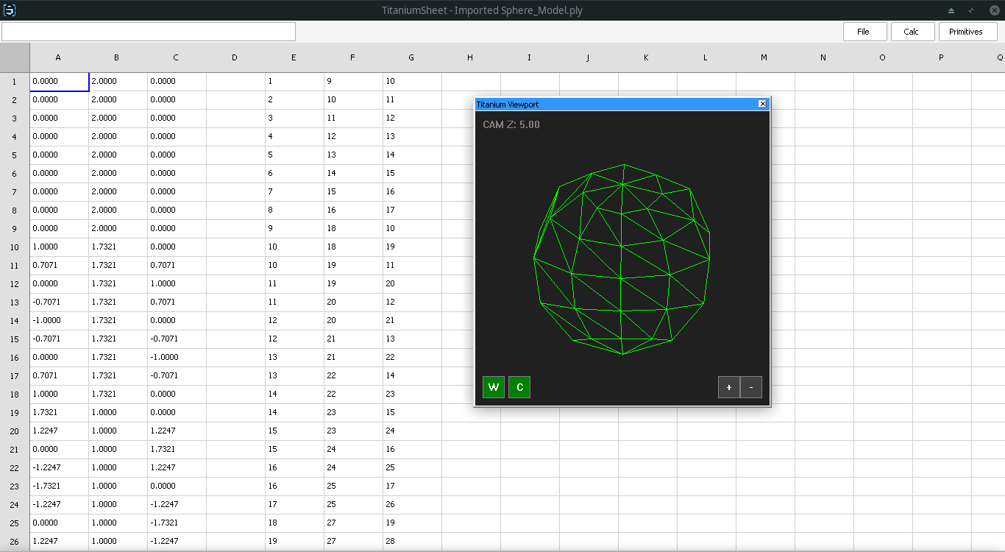Select cell A11 with value 0.7071
The image size is (1005, 552).
pos(59,266)
